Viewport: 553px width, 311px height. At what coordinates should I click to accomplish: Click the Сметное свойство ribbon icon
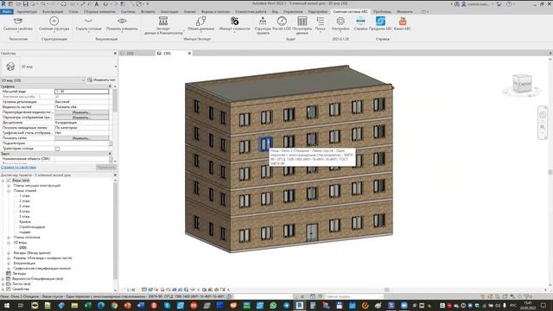(x=17, y=21)
